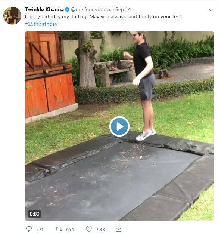This screenshot has height=236, width=218.
Task: Retweet using the arrows icon
Action: click(x=59, y=229)
